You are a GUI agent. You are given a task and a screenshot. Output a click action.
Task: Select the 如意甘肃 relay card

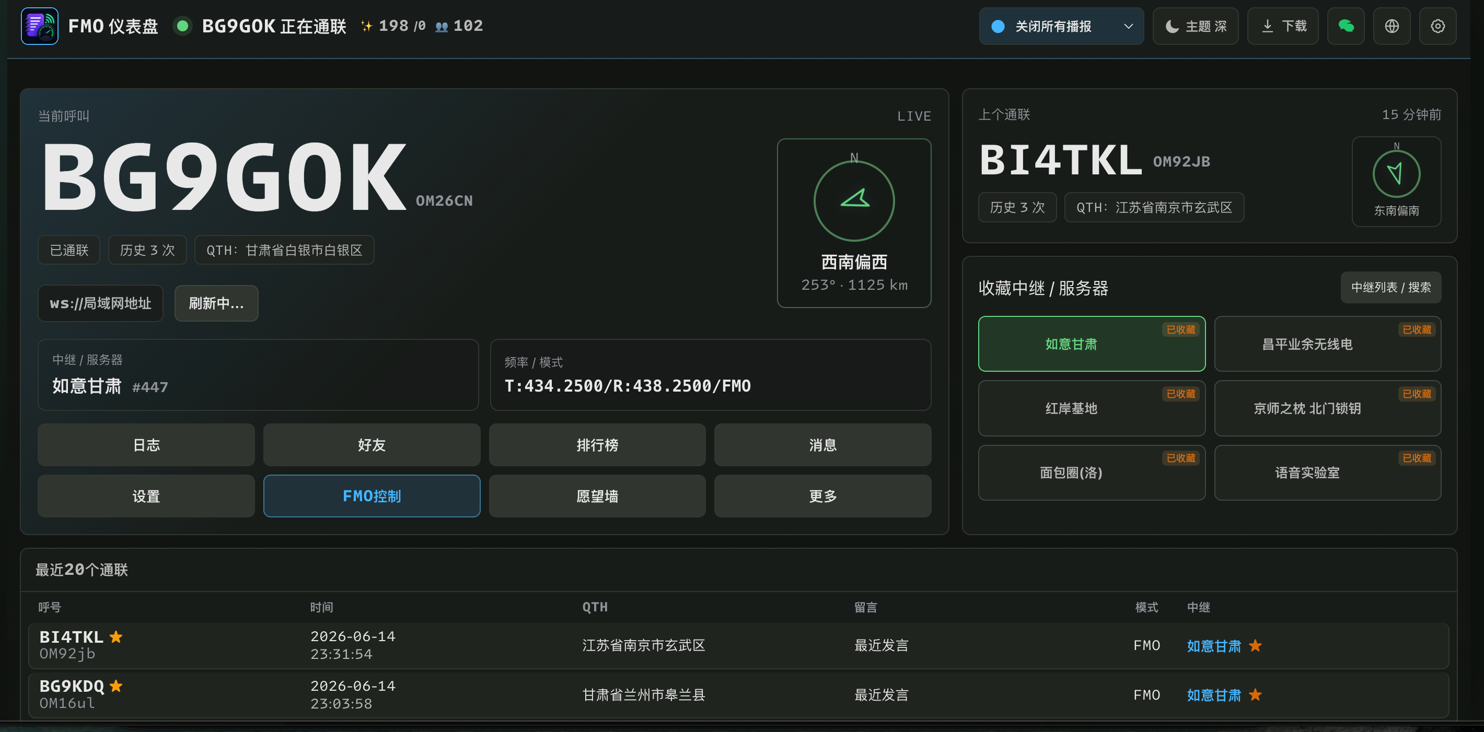click(x=1091, y=344)
